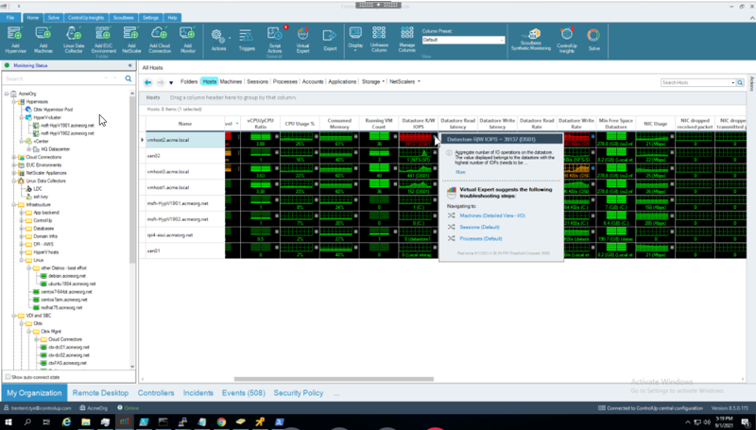This screenshot has width=756, height=430.
Task: Click the Search Hosts magnifier button
Action: (740, 83)
